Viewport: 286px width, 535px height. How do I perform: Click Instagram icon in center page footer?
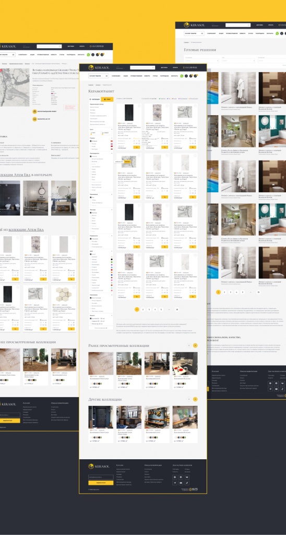[x=175, y=477]
